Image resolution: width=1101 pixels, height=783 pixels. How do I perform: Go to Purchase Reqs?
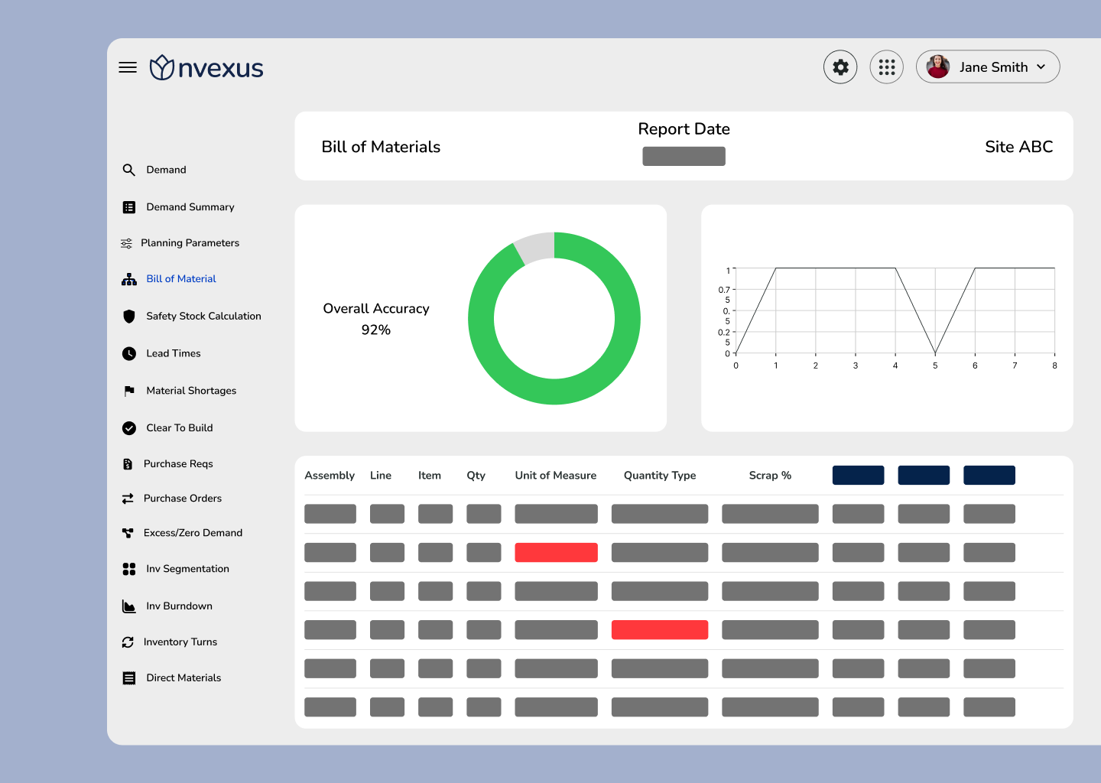click(178, 464)
